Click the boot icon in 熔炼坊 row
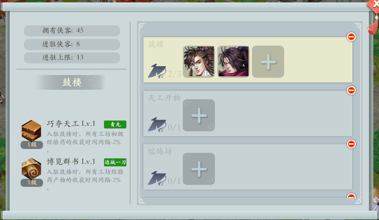This screenshot has width=379, height=220. 157,178
